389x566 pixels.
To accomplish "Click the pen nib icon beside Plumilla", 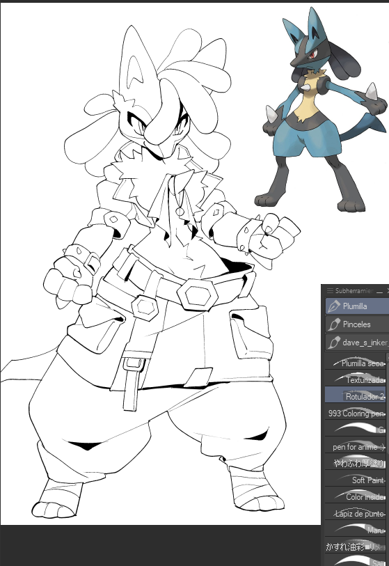I will [334, 306].
